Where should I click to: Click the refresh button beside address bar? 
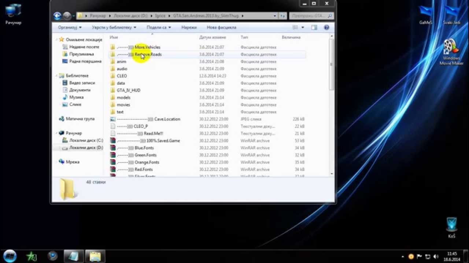click(282, 16)
